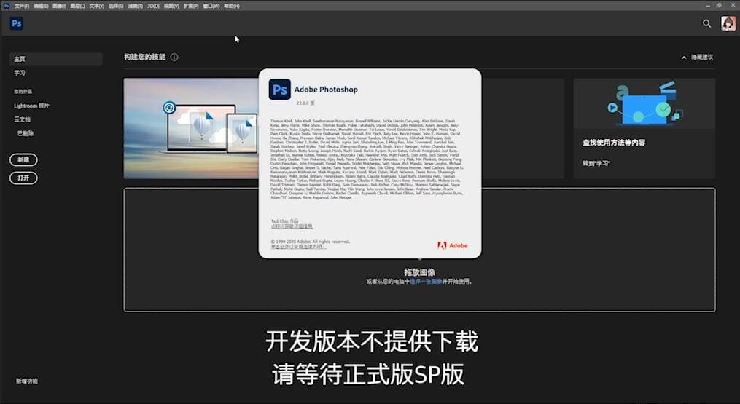The width and height of the screenshot is (740, 404).
Task: Open the 文字(Y) menu
Action: point(97,6)
